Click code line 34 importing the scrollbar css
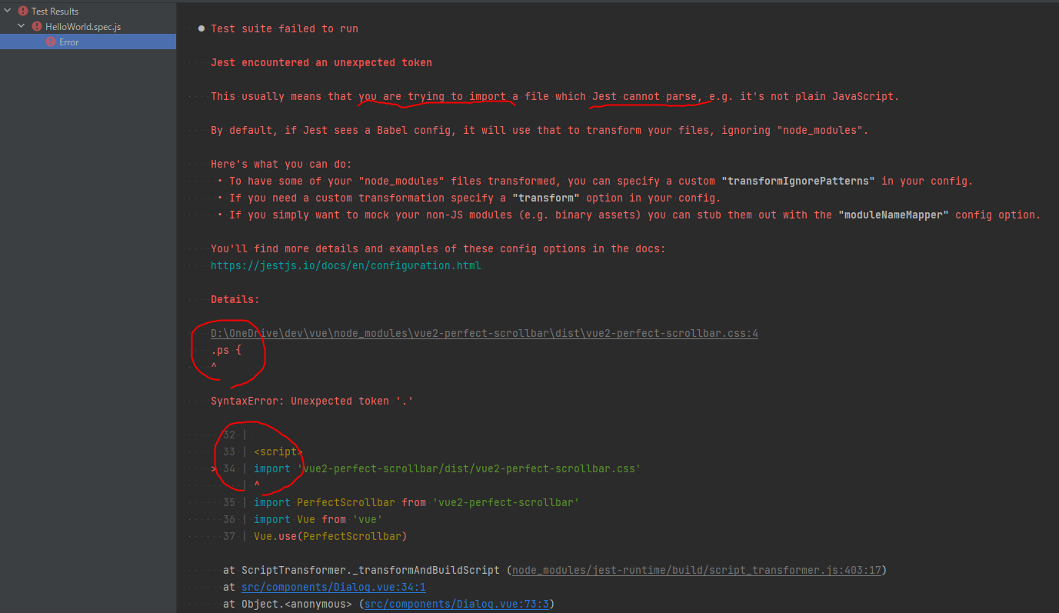1059x613 pixels. [x=447, y=468]
